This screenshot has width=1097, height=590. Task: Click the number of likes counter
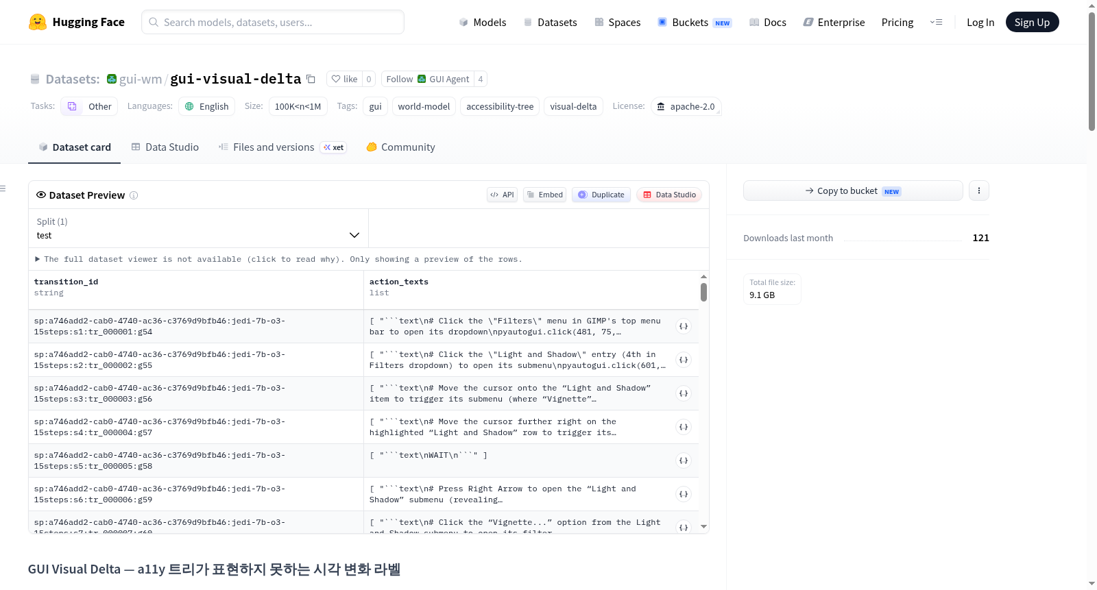click(369, 79)
